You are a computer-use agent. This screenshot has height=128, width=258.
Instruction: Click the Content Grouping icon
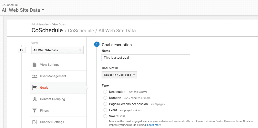click(35, 99)
